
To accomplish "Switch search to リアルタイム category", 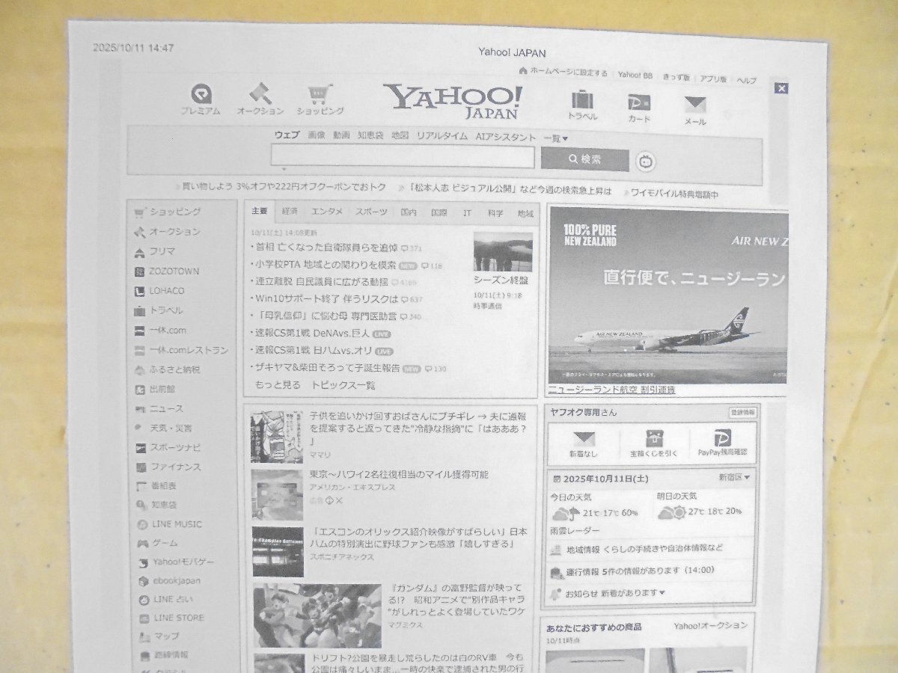I will pyautogui.click(x=442, y=136).
